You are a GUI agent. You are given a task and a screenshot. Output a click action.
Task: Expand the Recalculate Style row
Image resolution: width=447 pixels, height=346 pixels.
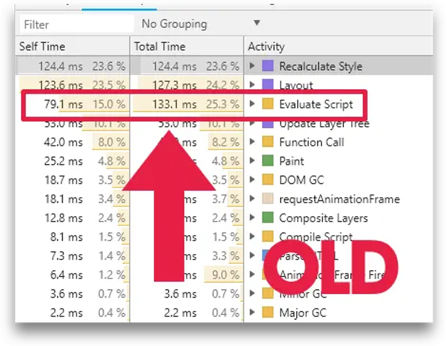(x=252, y=66)
